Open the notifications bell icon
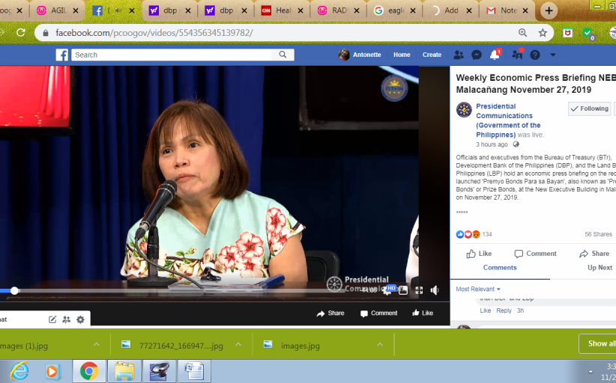 (495, 55)
